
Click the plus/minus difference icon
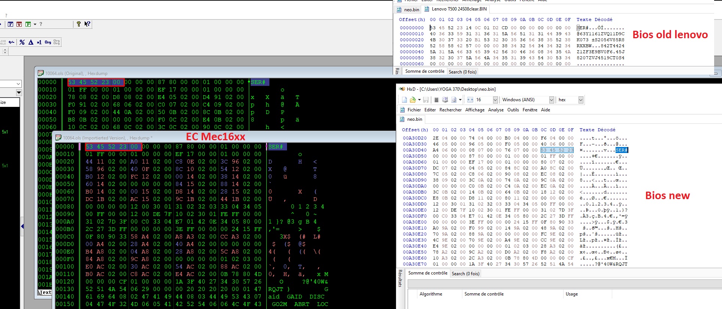(x=12, y=42)
